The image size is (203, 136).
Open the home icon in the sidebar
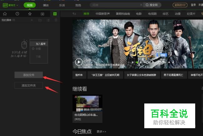click(x=5, y=14)
